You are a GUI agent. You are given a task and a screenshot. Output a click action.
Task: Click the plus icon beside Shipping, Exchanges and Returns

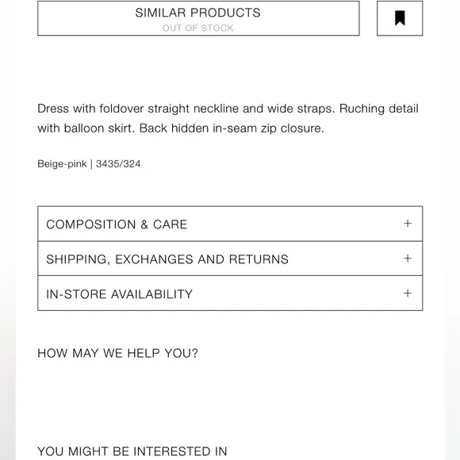408,259
